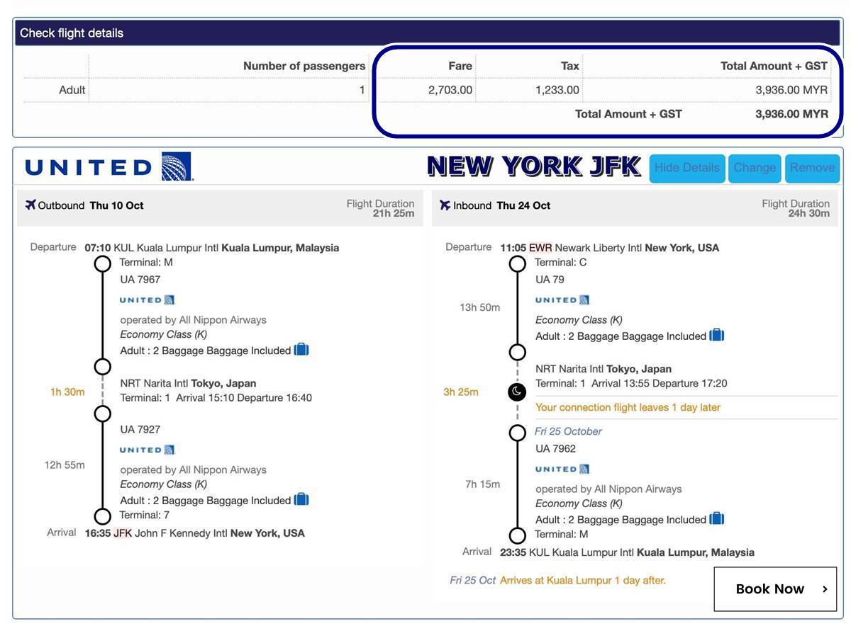Click the bold total 3,936.00 MYR
The width and height of the screenshot is (851, 626).
[791, 114]
